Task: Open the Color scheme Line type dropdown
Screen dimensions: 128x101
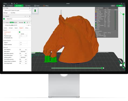Action: click(110, 8)
